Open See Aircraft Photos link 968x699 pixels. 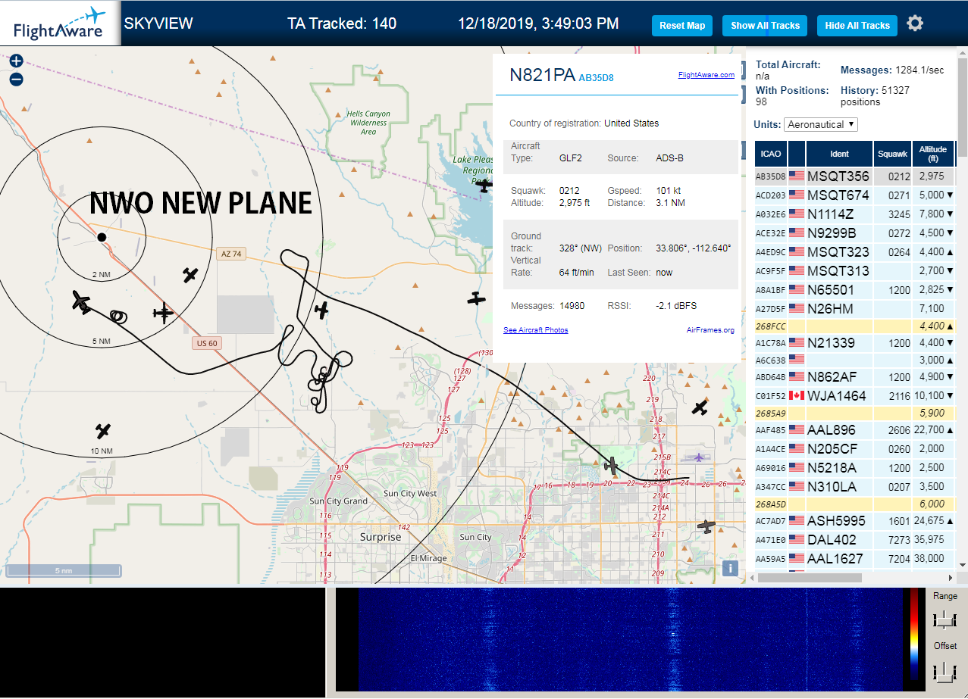click(x=535, y=330)
